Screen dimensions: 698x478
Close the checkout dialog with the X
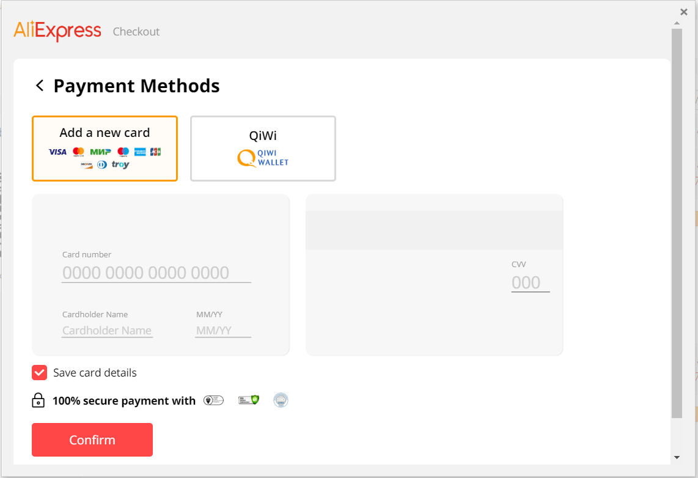point(684,12)
